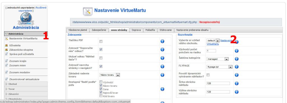Screen dimensions: 287x103
Task: Click the Východzí počet položiek input field
Action: 211,51
